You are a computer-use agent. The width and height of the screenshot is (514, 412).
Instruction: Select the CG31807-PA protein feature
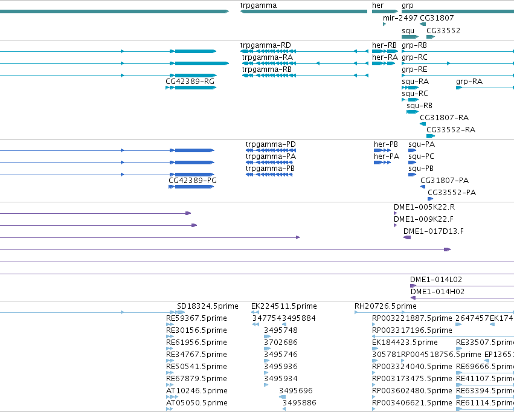[423, 187]
